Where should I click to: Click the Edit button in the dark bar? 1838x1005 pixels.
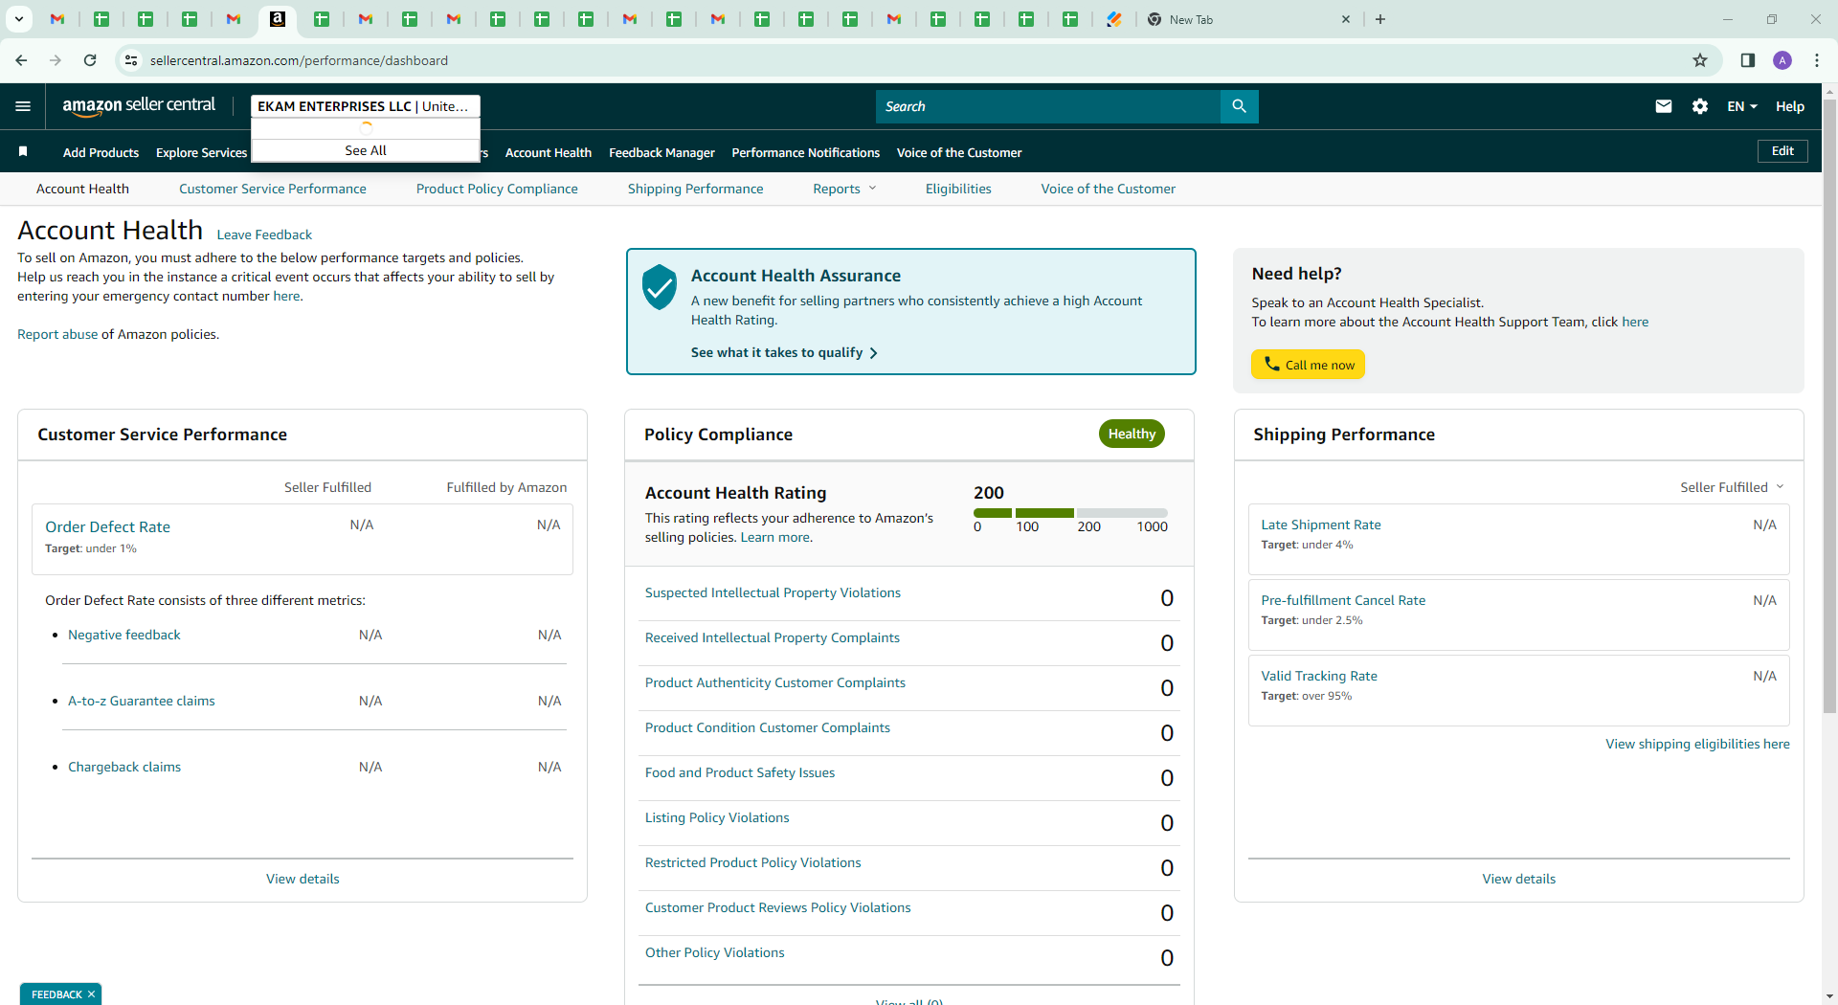[1782, 151]
